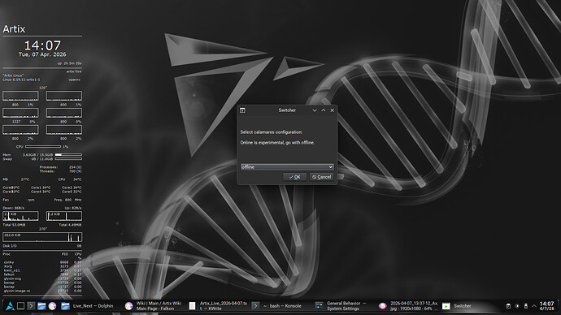Click the 'Select calamares configuration:' label
Image resolution: width=561 pixels, height=315 pixels.
pos(272,132)
